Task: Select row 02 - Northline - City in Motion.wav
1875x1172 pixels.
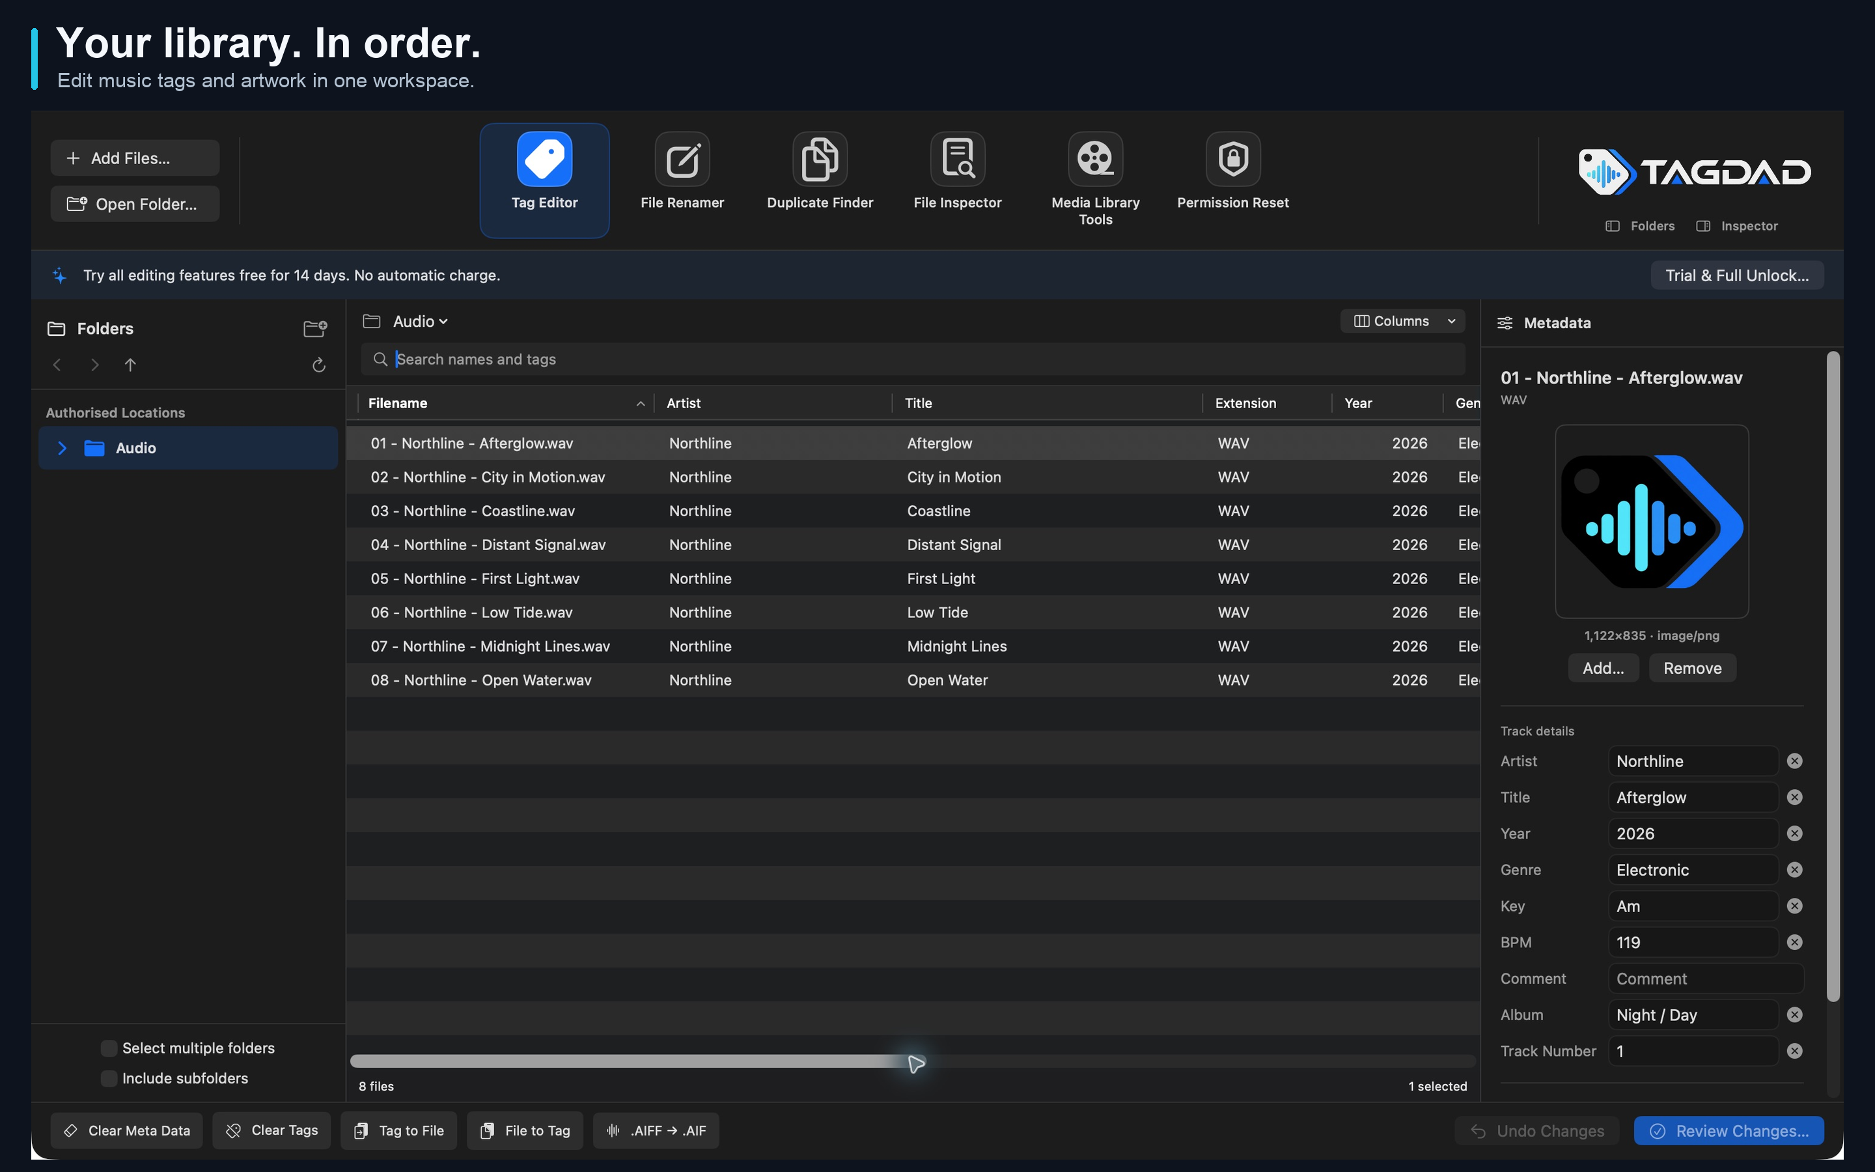Action: coord(913,477)
